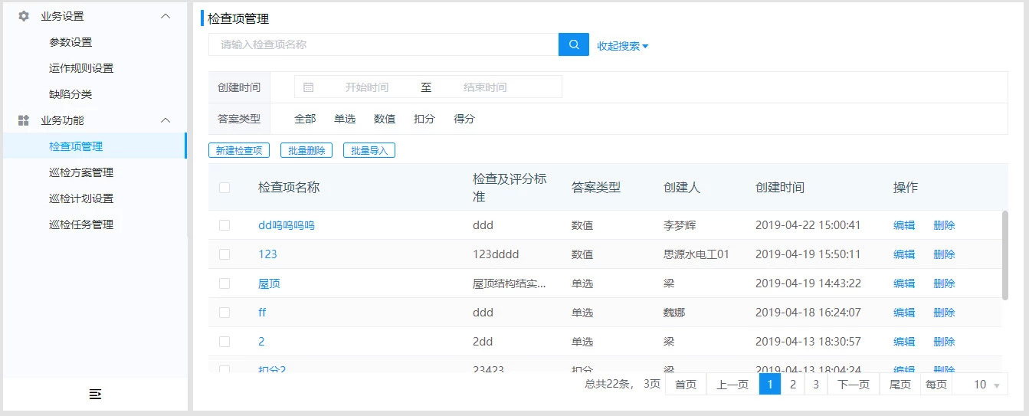Collapse the 业务功能 section chevron
The width and height of the screenshot is (1029, 416).
[x=165, y=120]
